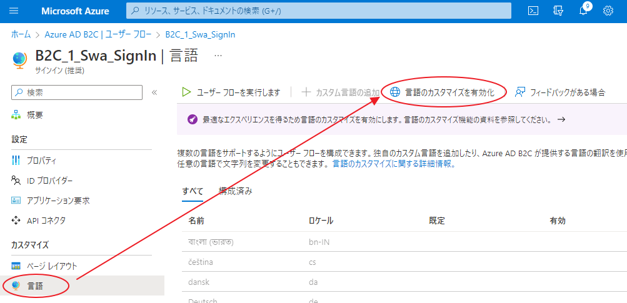Image resolution: width=627 pixels, height=303 pixels.
Task: Click the プロパティ bars icon
Action: pyautogui.click(x=16, y=161)
